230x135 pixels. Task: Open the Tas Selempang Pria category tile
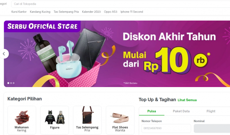(x=87, y=120)
